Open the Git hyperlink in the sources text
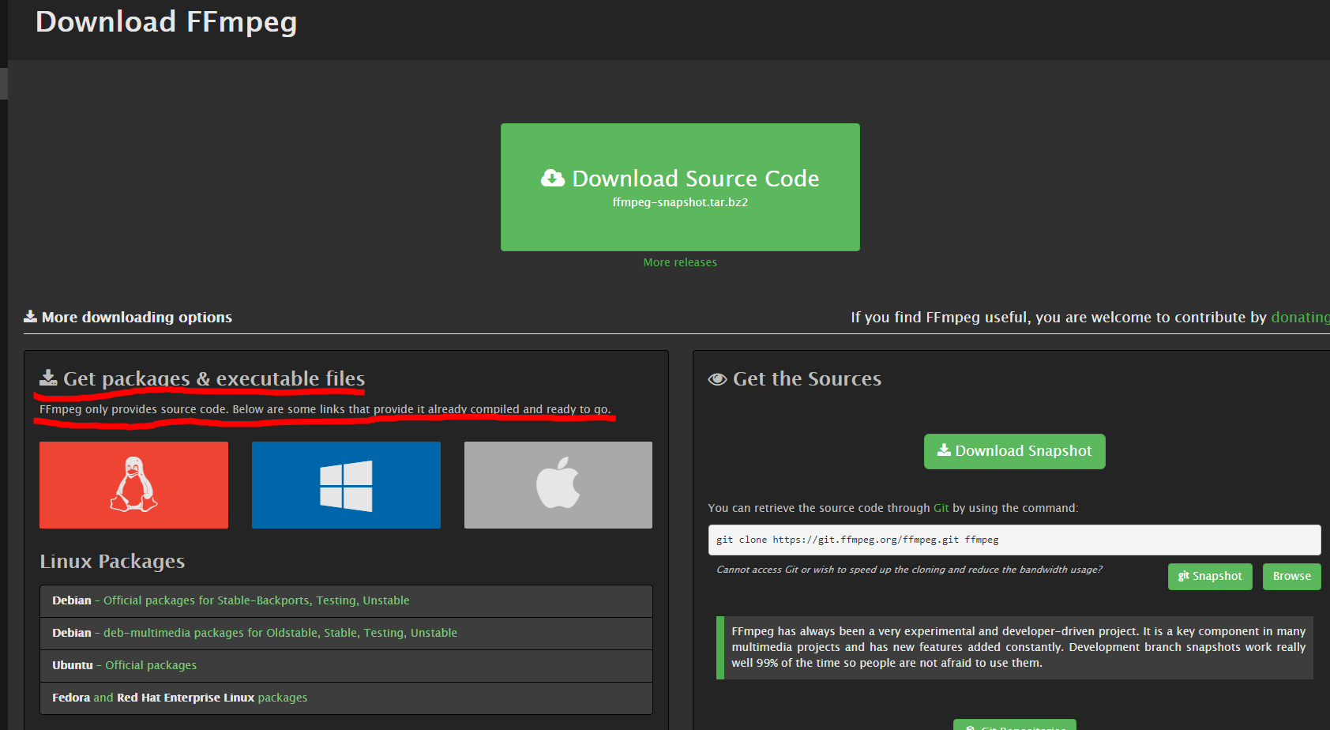 pos(941,508)
